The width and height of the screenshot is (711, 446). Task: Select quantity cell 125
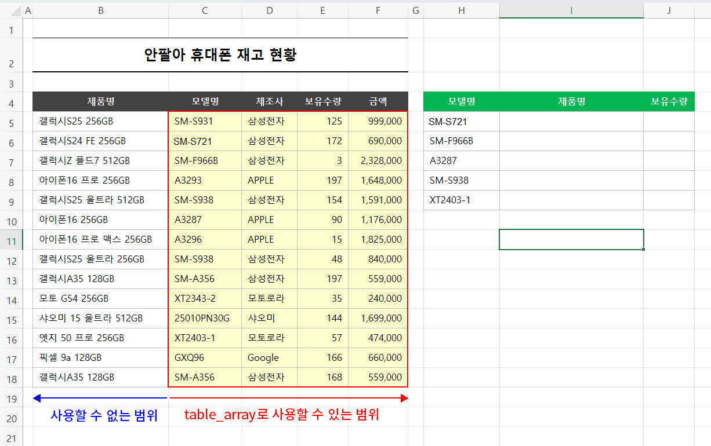click(323, 122)
